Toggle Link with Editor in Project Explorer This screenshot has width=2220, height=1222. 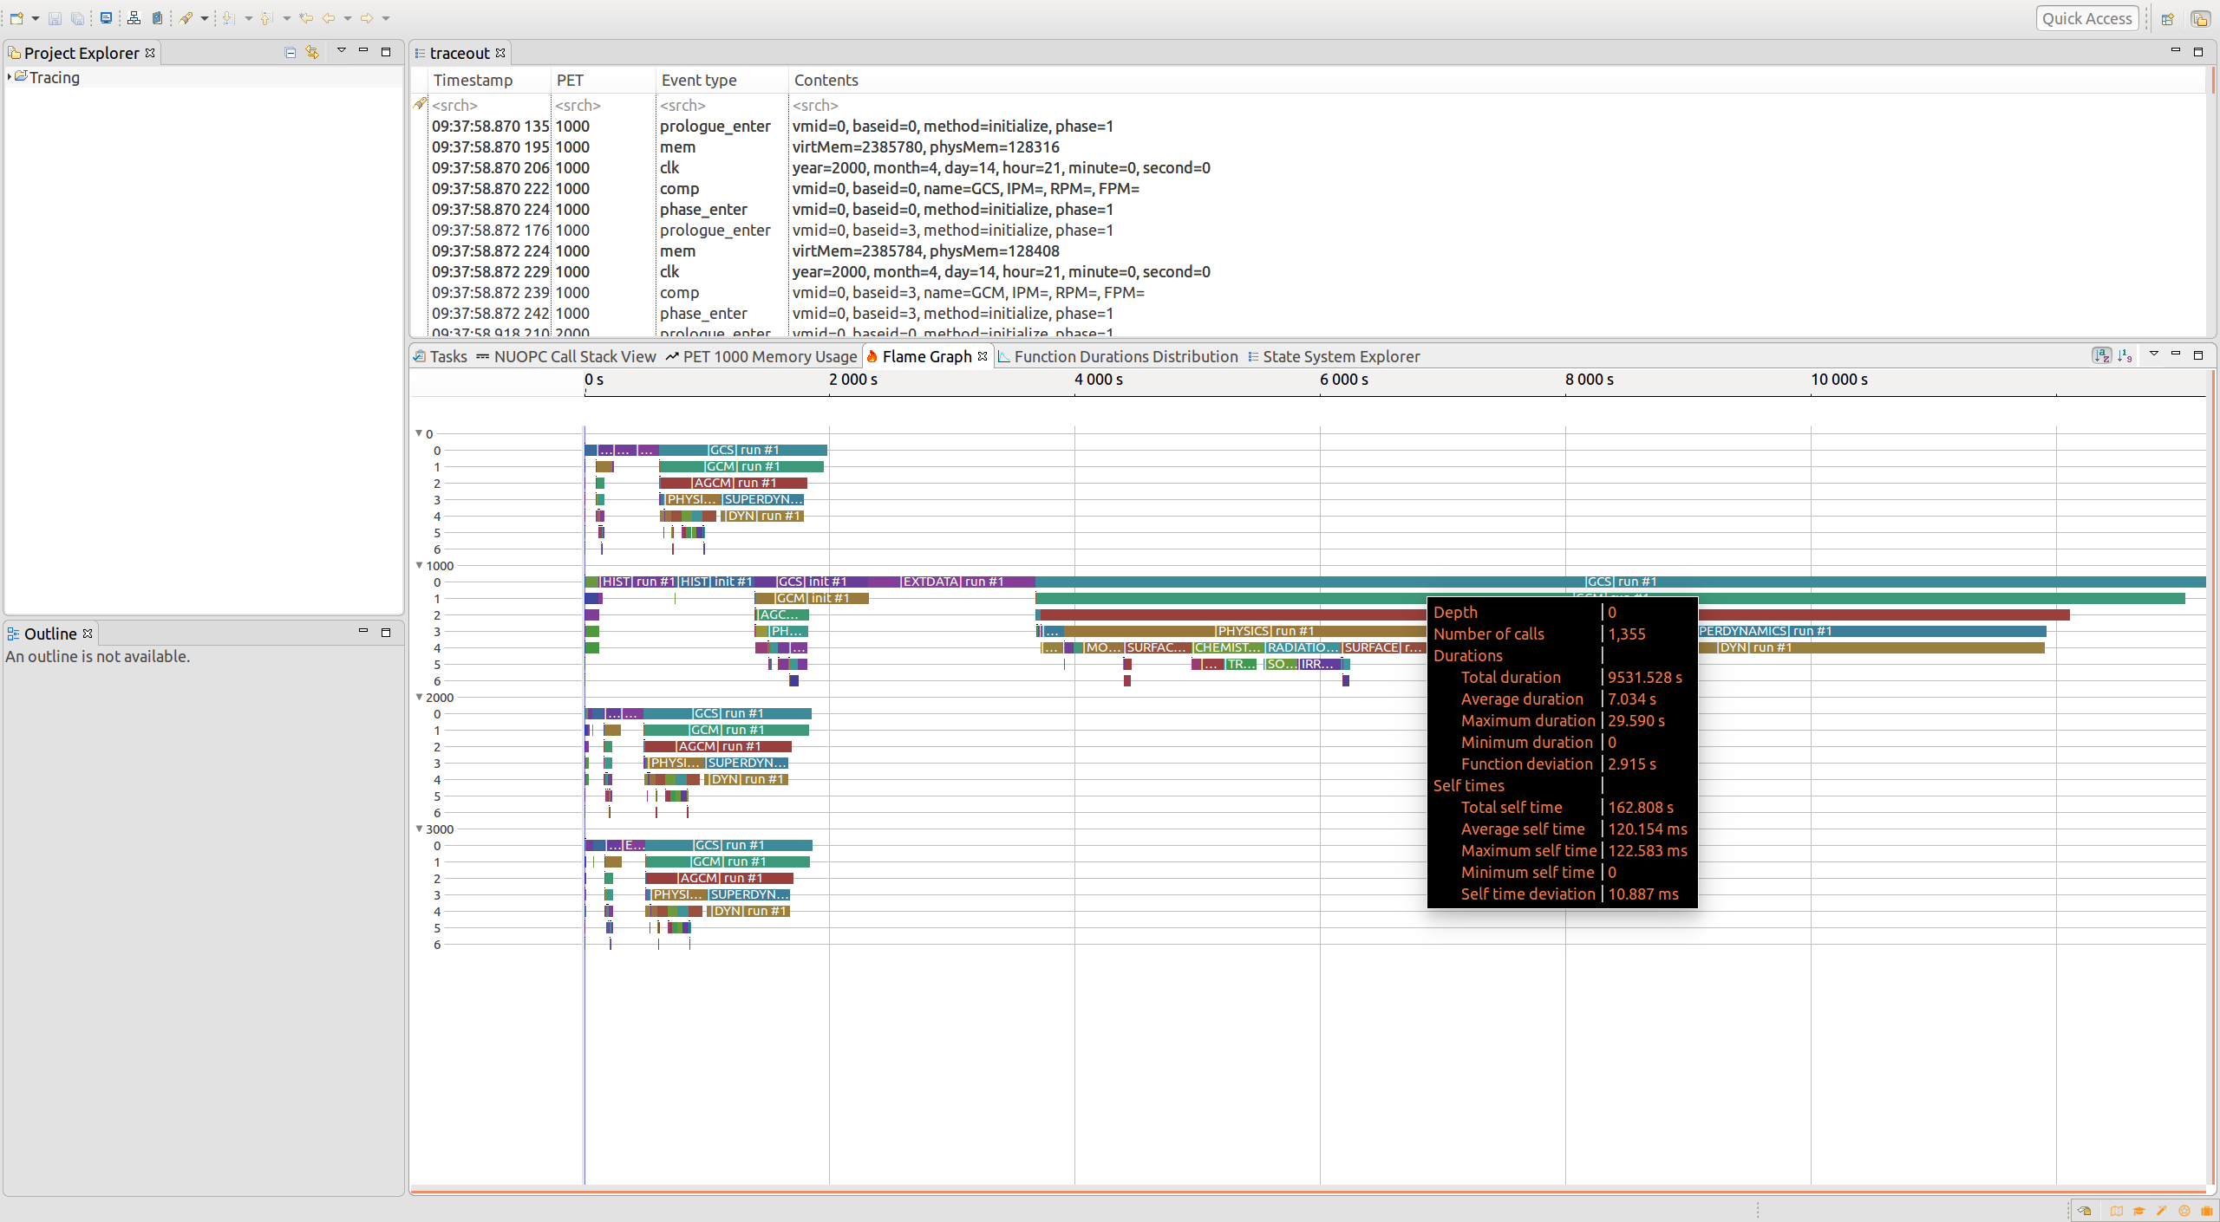312,53
